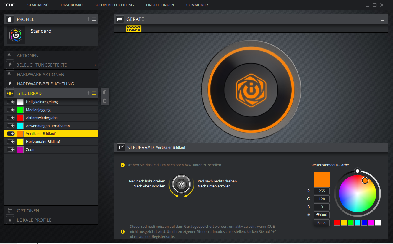
Task: Pick the red preset color swatch
Action: coord(337,223)
